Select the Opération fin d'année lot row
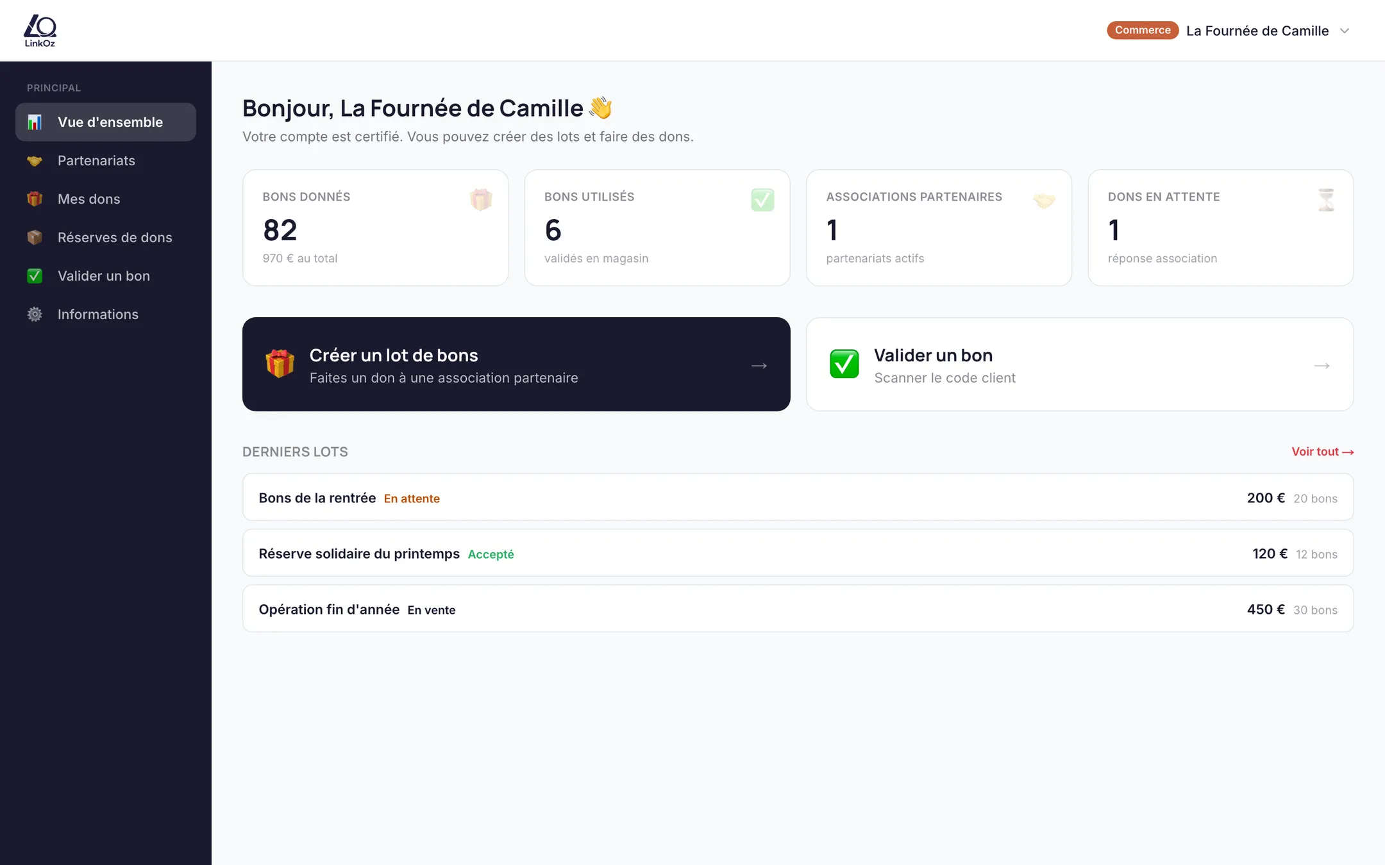1385x865 pixels. 798,609
